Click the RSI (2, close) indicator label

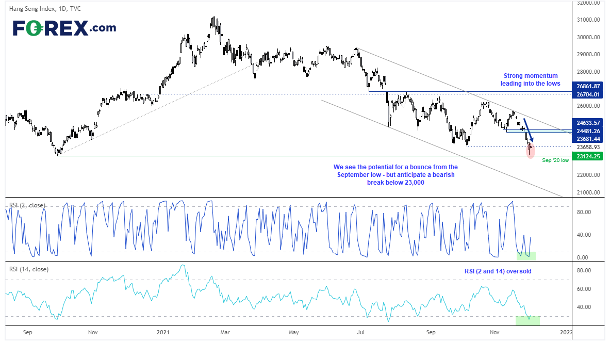pyautogui.click(x=27, y=205)
